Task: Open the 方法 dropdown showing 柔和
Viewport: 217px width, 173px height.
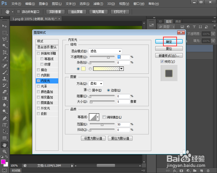Action: coord(96,84)
